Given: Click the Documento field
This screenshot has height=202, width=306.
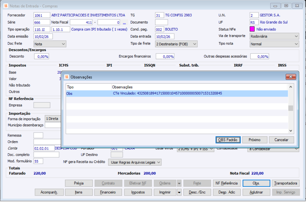Looking at the screenshot, I should coord(161,22).
